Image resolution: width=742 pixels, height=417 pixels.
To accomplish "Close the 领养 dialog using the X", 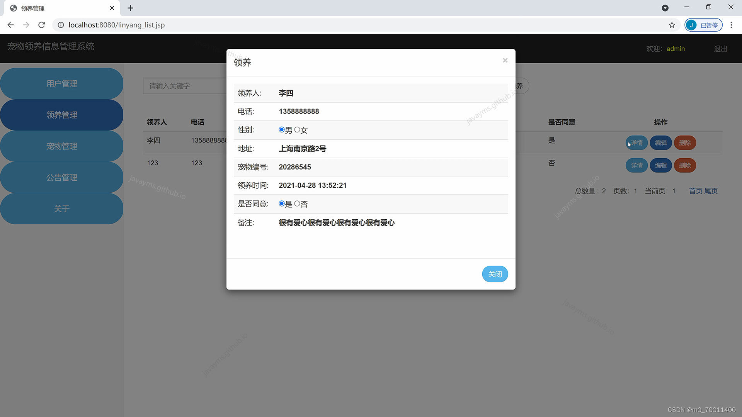I will 505,60.
